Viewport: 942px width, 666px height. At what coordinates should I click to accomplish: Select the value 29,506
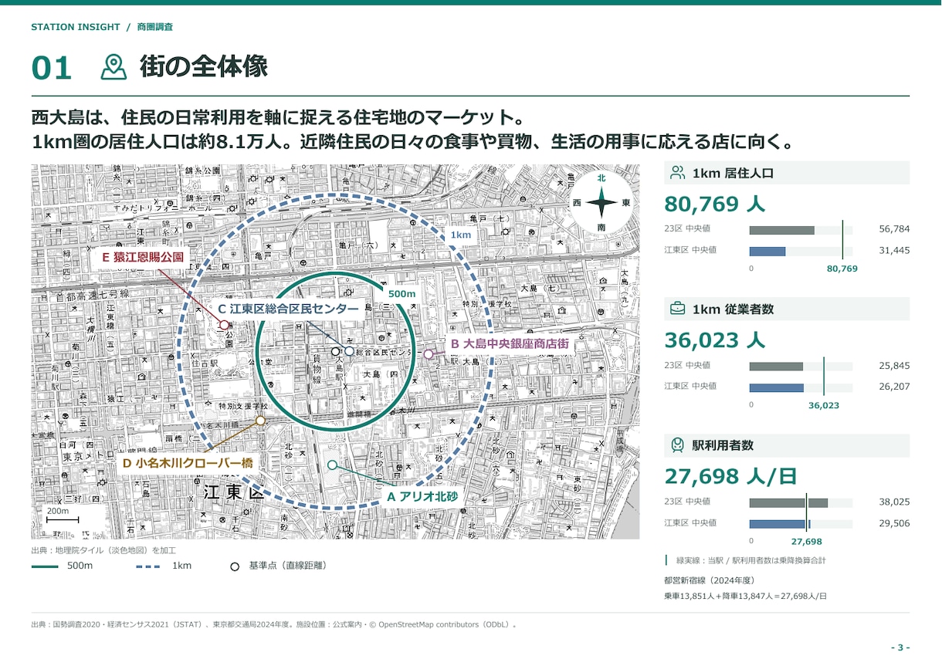pos(894,523)
